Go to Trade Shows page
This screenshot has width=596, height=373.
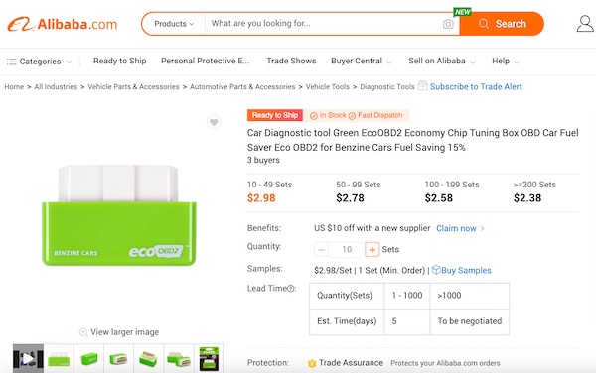pyautogui.click(x=291, y=61)
